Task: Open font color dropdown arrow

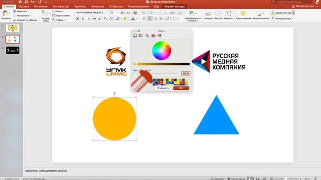Action: pyautogui.click(x=137, y=18)
